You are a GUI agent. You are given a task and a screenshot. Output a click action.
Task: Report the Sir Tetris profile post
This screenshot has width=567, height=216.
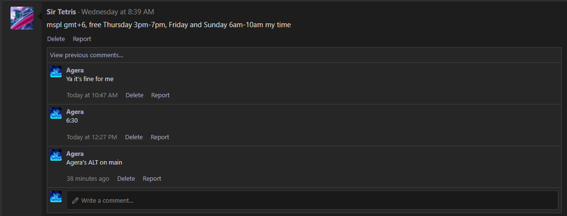[x=82, y=39]
